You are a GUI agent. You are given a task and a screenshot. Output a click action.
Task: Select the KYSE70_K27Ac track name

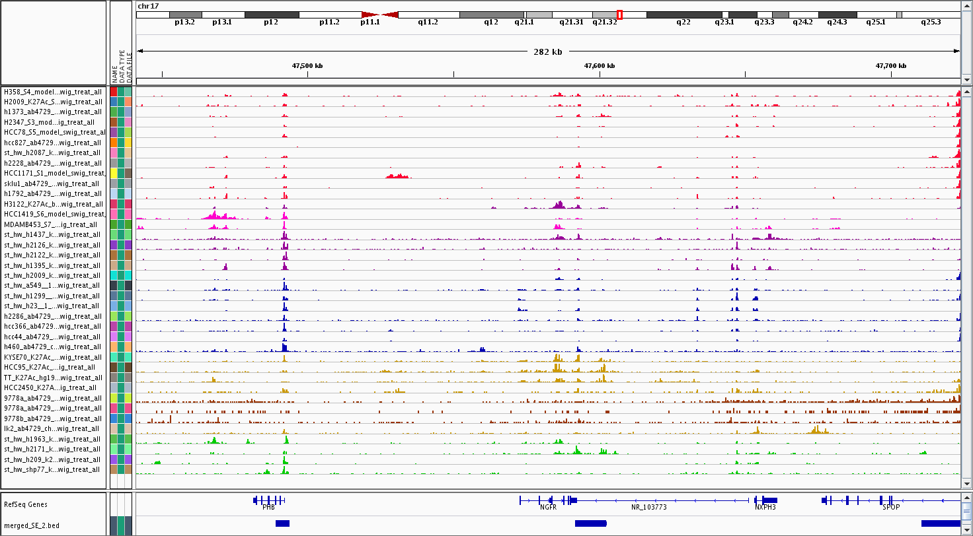pyautogui.click(x=54, y=357)
